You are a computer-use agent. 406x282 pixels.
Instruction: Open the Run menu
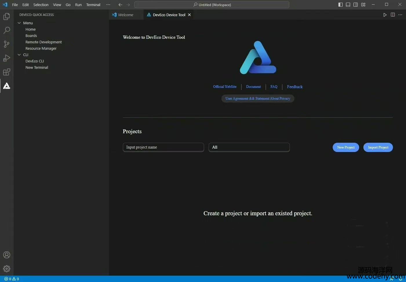(x=78, y=5)
